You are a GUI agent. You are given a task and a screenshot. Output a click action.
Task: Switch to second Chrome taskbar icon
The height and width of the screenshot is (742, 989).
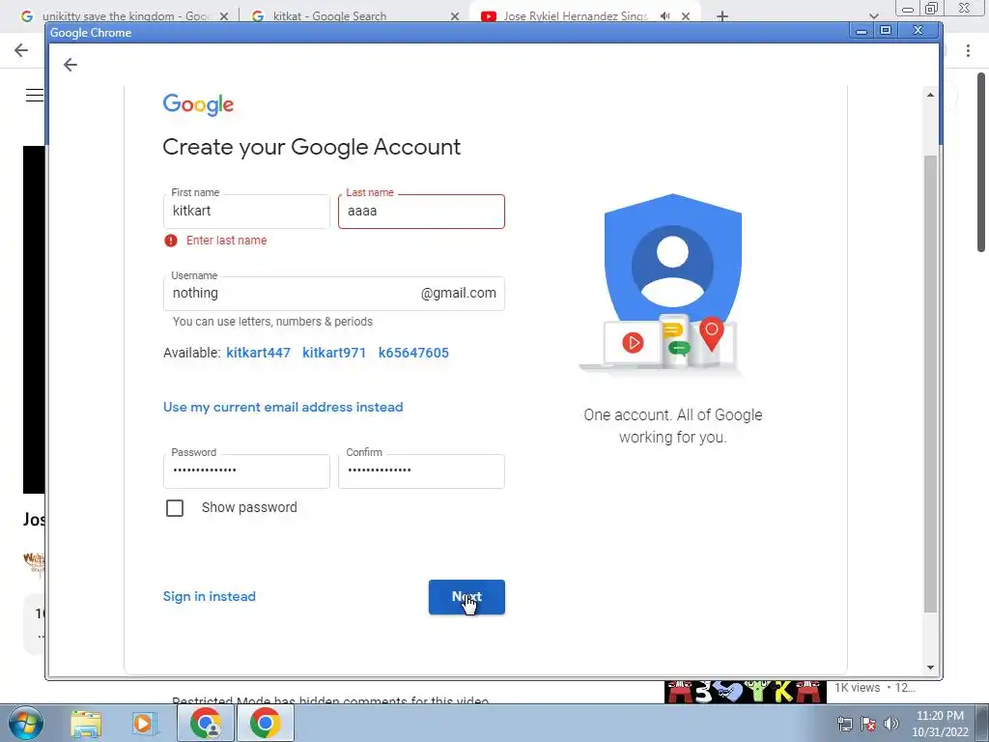coord(265,723)
